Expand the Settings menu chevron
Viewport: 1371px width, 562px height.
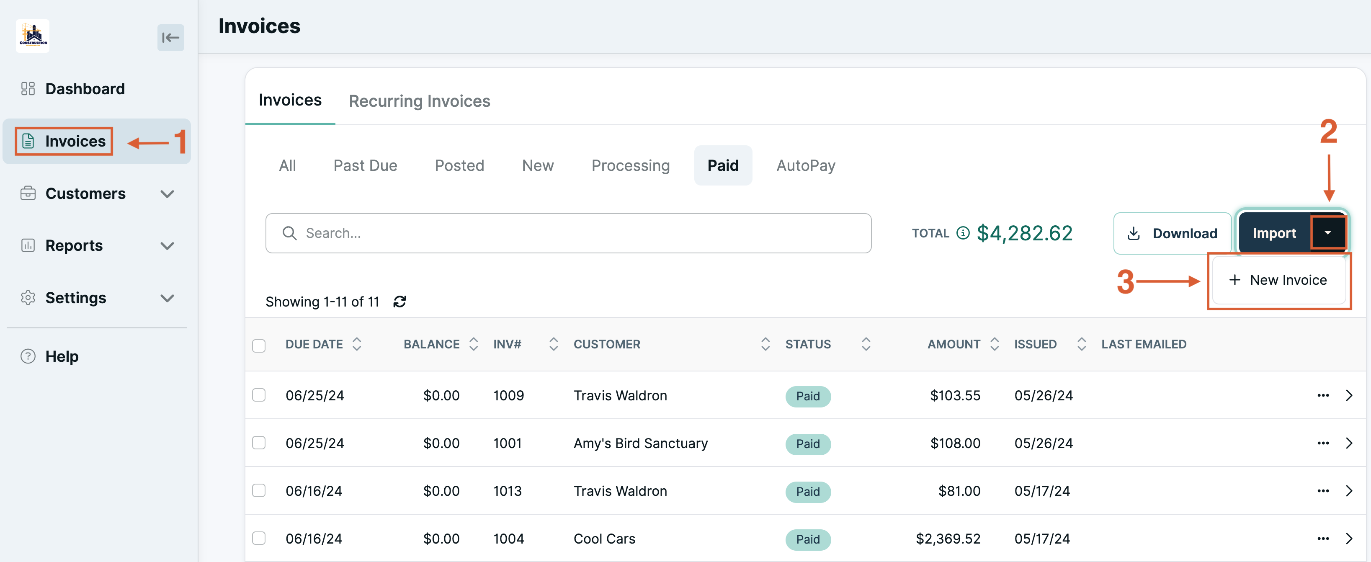(x=167, y=298)
